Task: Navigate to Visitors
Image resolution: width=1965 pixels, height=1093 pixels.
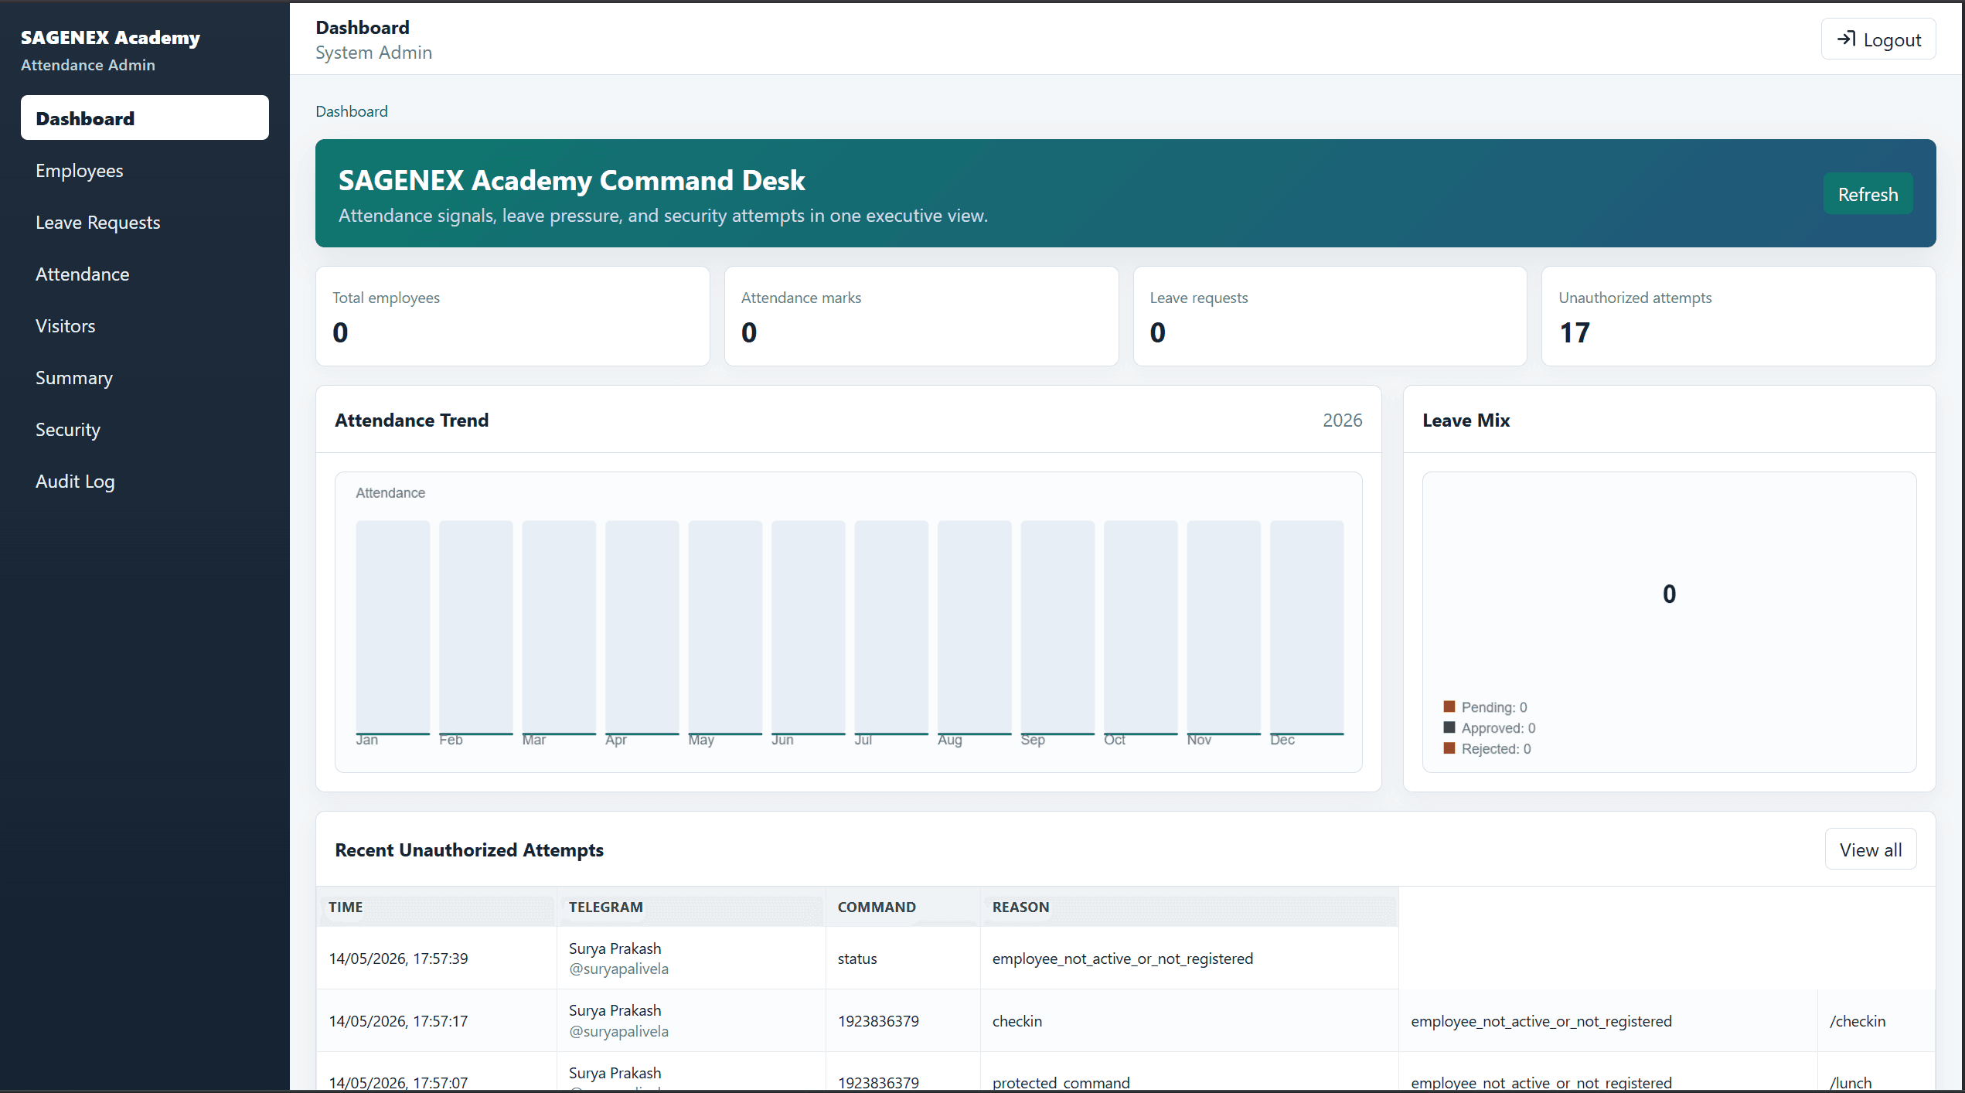Action: pyautogui.click(x=145, y=325)
